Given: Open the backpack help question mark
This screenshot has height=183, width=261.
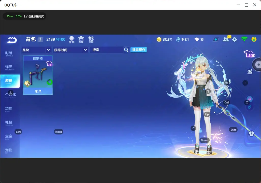Looking at the screenshot, I should click(x=40, y=40).
